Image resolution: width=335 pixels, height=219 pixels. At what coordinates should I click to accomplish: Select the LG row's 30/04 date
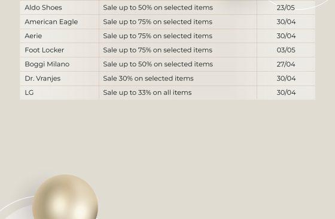[286, 92]
